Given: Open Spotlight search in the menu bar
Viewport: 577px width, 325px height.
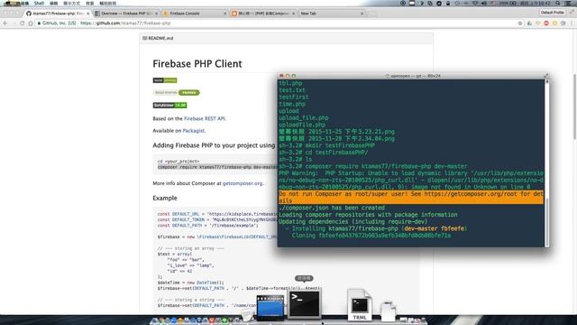Looking at the screenshot, I should pos(558,4).
